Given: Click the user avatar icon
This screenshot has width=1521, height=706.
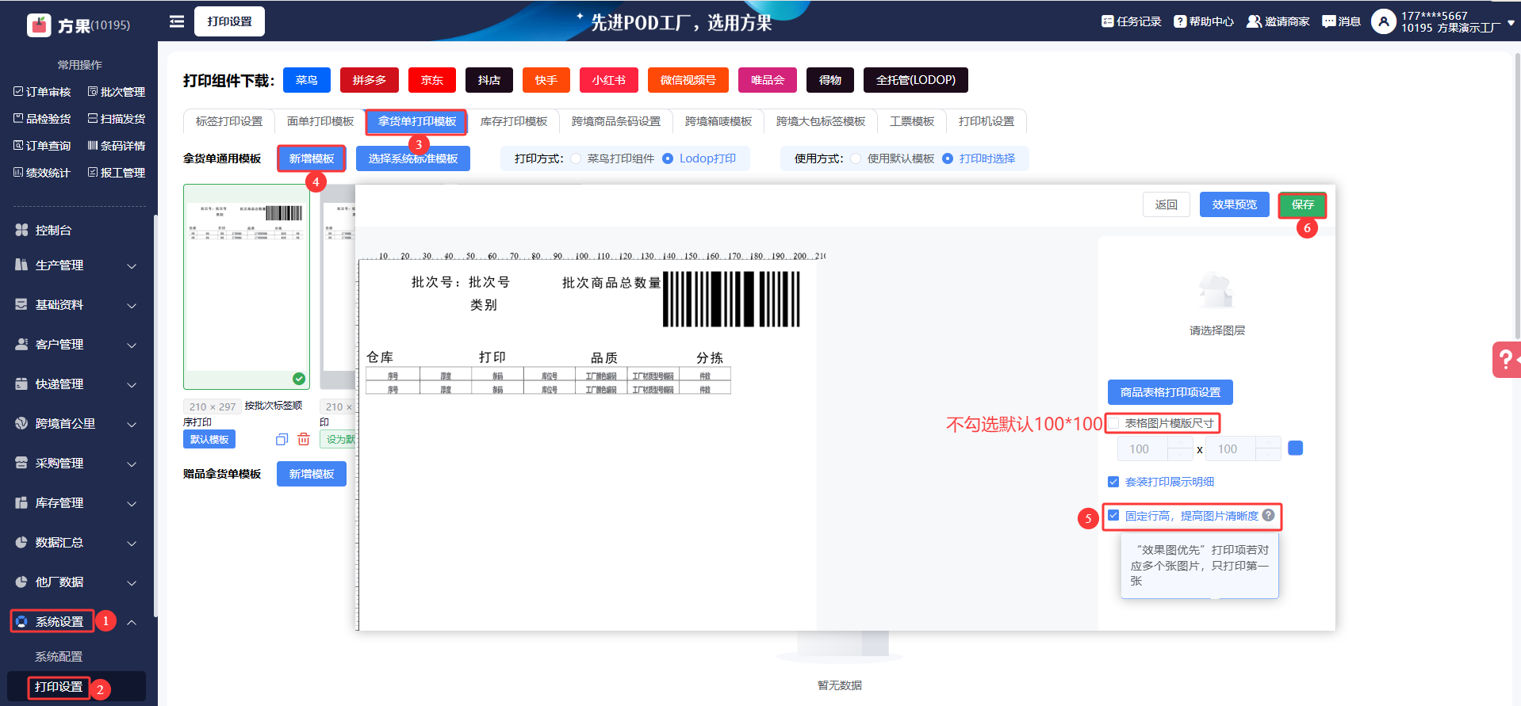Looking at the screenshot, I should click(1383, 21).
